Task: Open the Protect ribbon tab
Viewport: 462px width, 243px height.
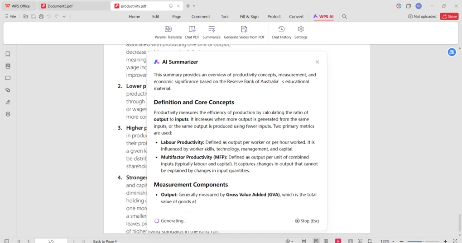Action: tap(274, 16)
